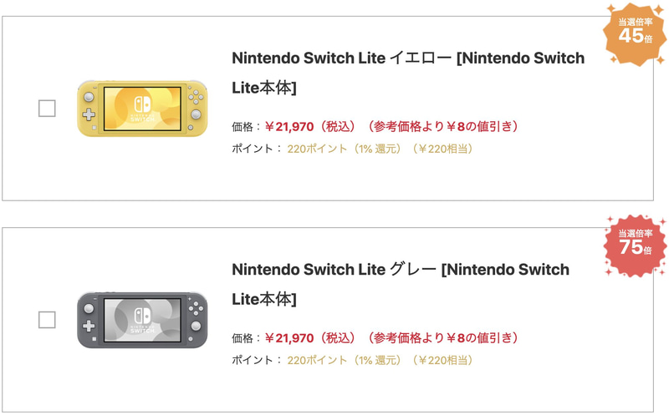Image resolution: width=669 pixels, height=415 pixels.
Task: Click the 価格 label on the イエロー item
Action: pyautogui.click(x=243, y=127)
